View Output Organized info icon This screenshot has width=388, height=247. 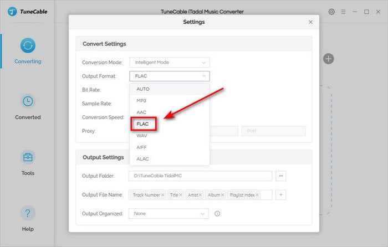[x=217, y=214]
